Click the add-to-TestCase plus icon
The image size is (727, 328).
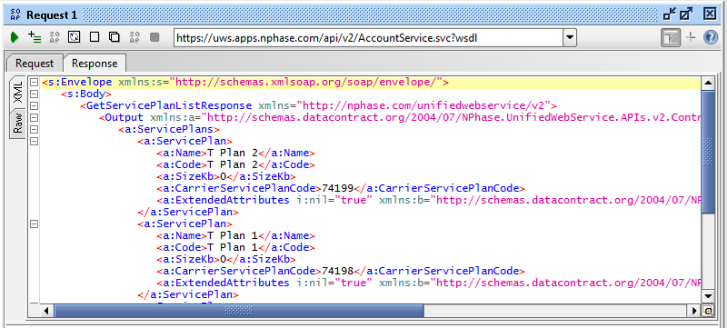[x=35, y=37]
